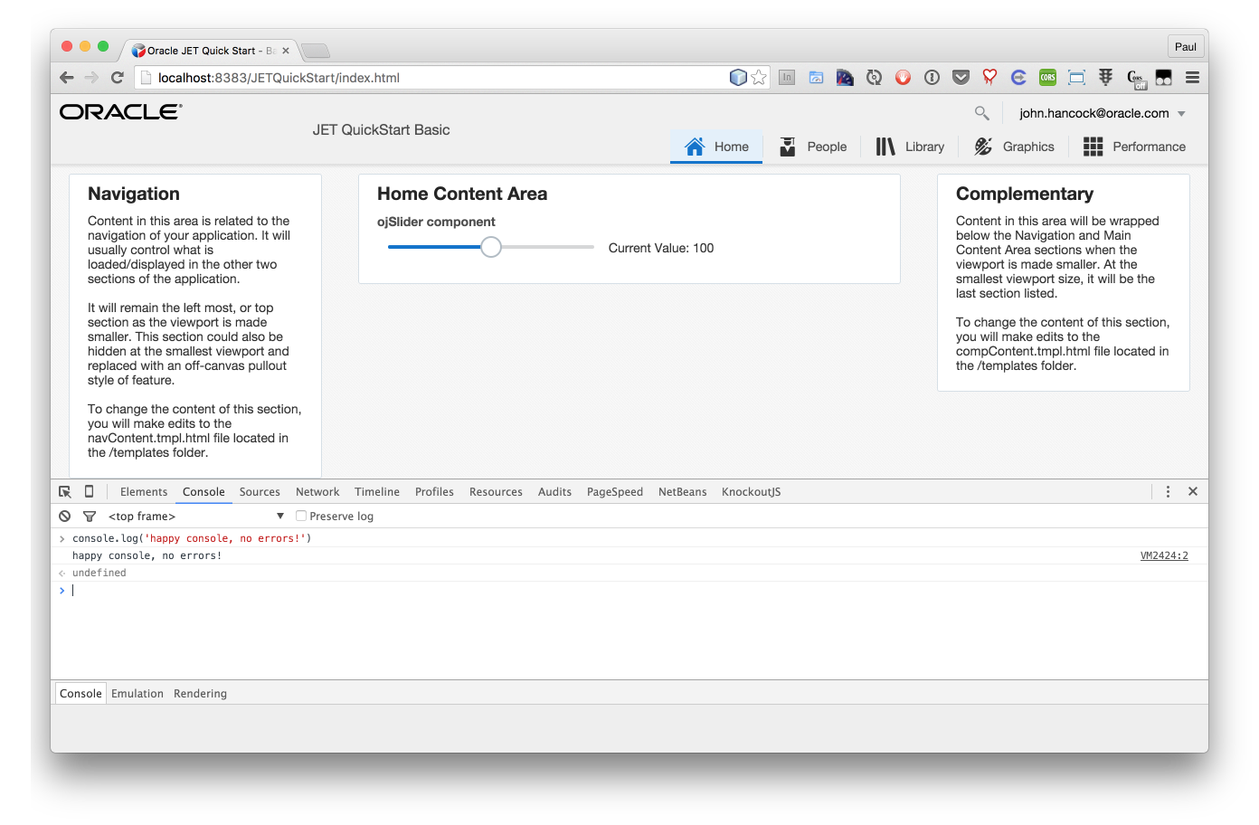Open the DevTools Profiles tab
This screenshot has width=1259, height=825.
pyautogui.click(x=434, y=492)
